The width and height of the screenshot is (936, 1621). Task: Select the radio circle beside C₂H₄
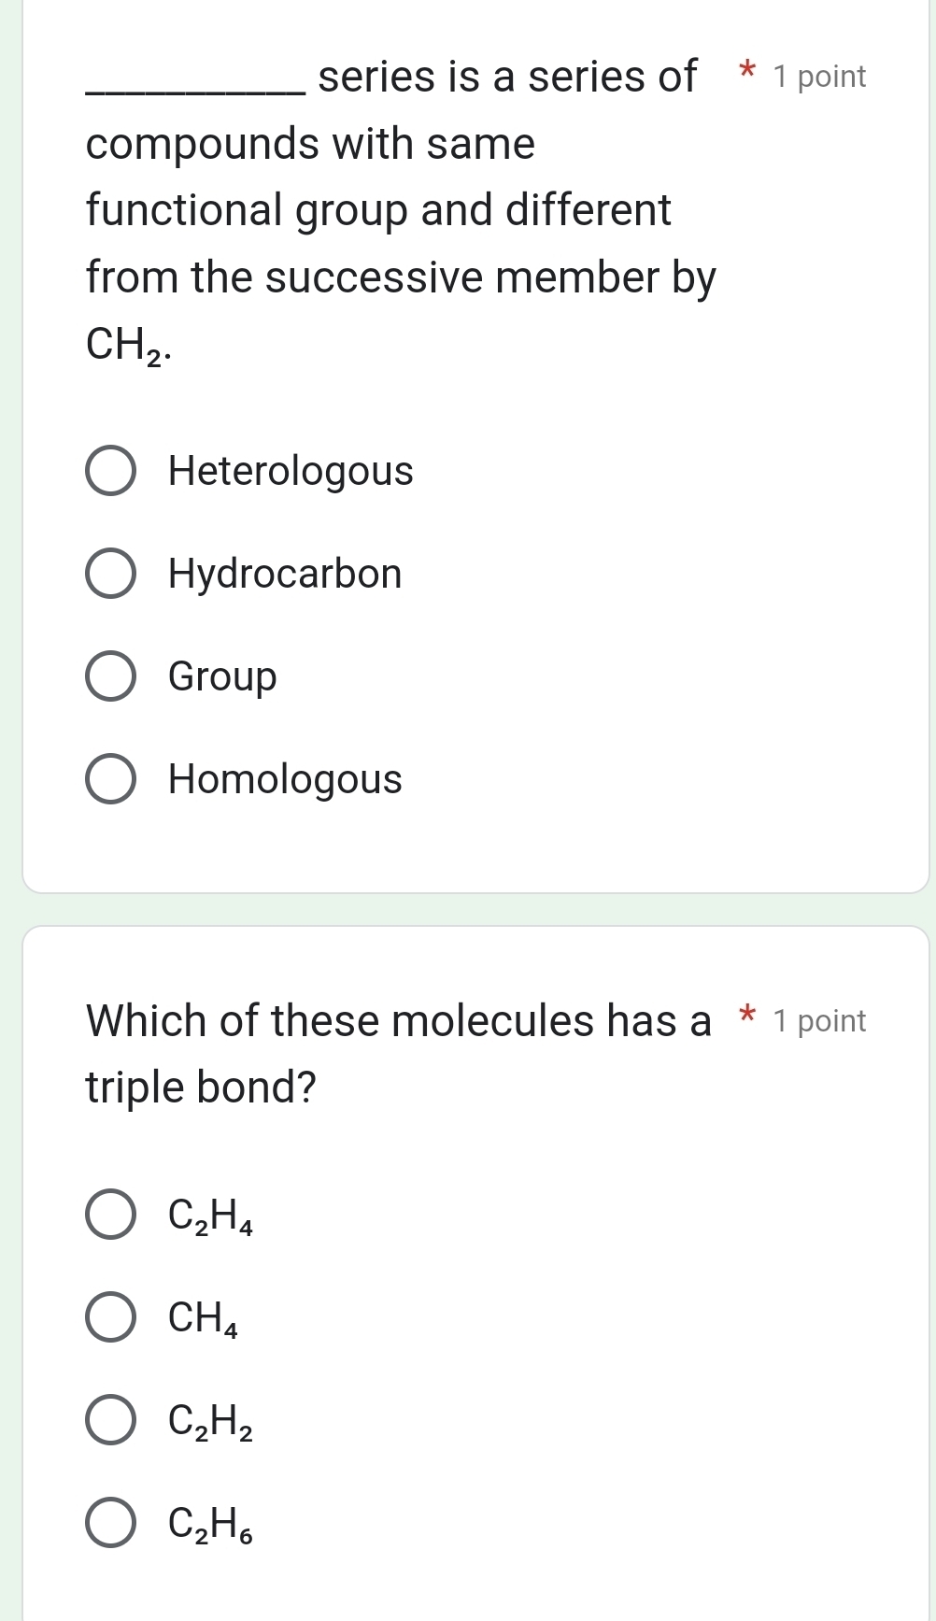pos(110,1215)
